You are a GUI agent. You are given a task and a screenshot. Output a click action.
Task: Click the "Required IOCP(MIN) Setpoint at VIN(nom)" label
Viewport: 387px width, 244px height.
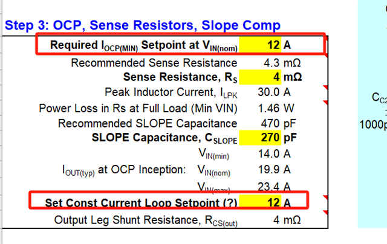(143, 45)
